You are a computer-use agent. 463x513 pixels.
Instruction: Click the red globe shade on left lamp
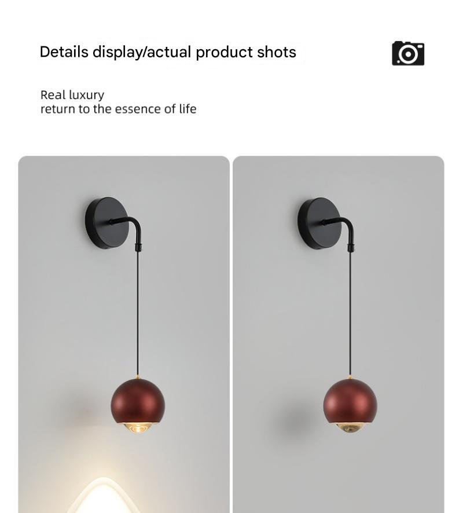click(x=138, y=402)
